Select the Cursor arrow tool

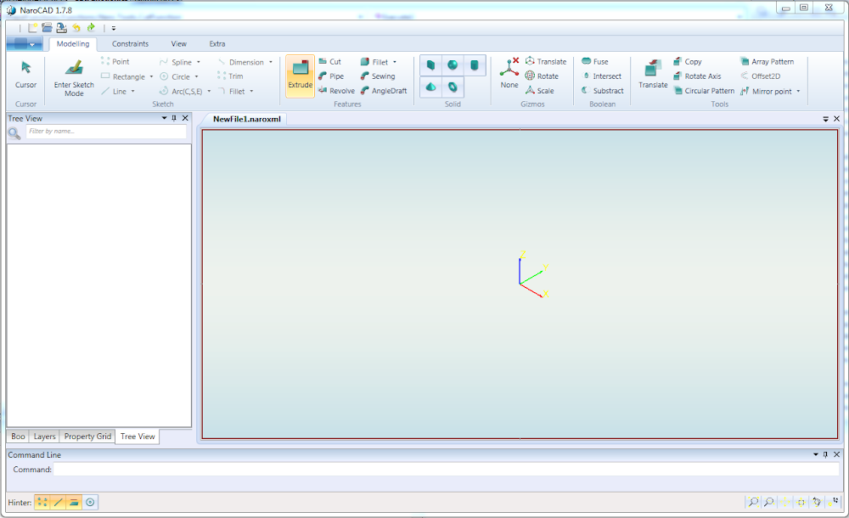[x=25, y=68]
